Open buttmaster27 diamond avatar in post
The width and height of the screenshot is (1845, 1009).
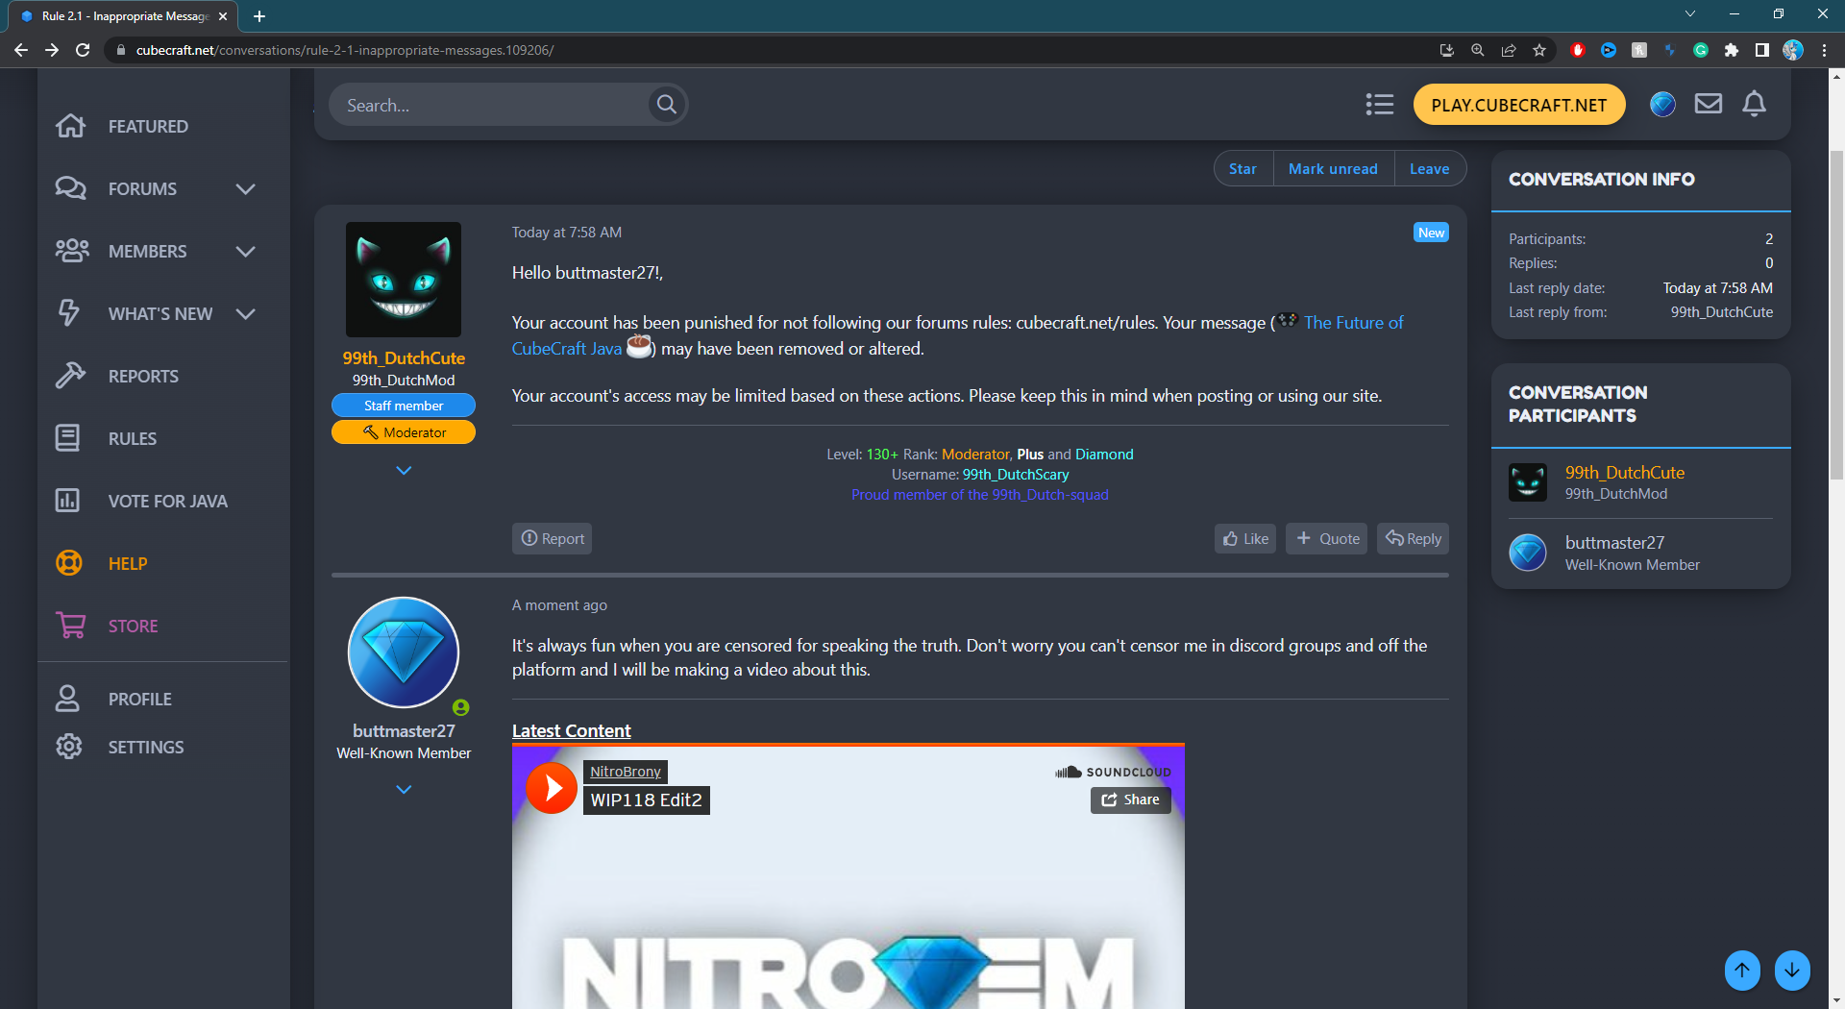click(404, 652)
